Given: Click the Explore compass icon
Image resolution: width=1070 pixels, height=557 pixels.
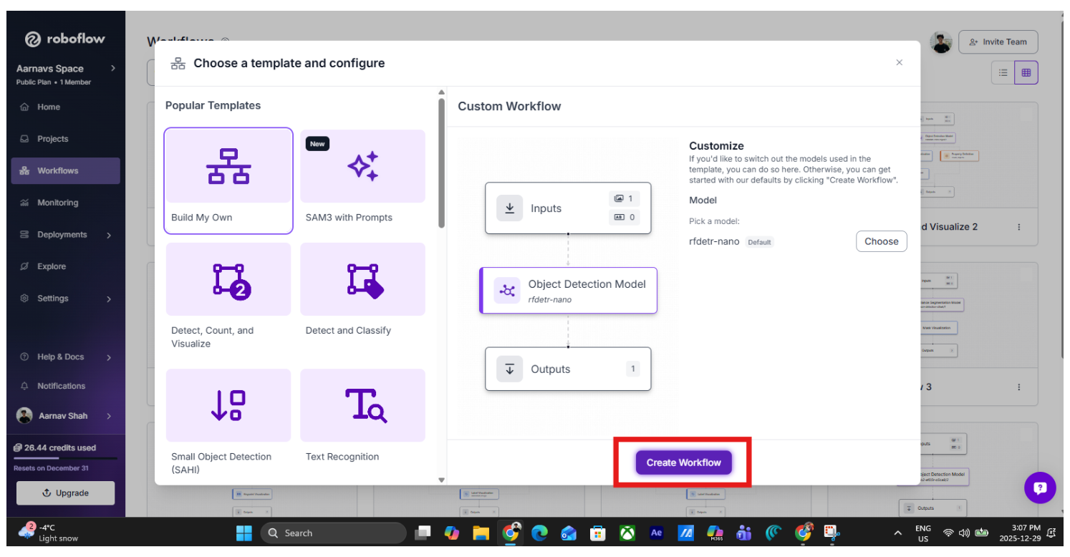Looking at the screenshot, I should coord(24,266).
